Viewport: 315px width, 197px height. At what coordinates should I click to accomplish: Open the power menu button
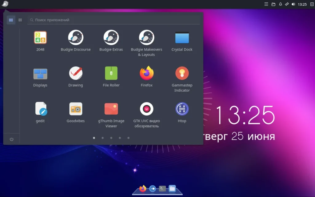(x=11, y=139)
